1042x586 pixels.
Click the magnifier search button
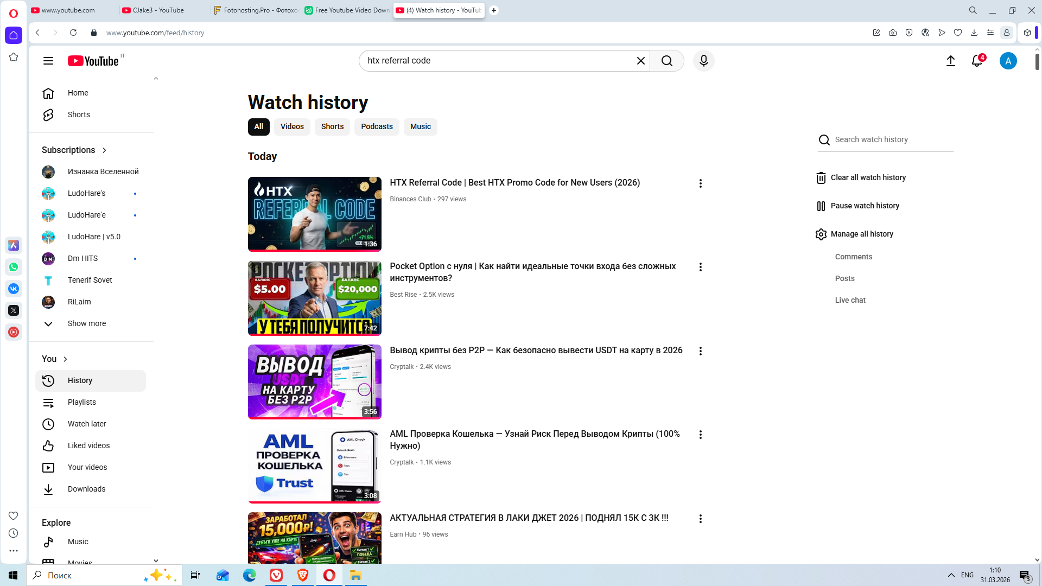point(667,61)
